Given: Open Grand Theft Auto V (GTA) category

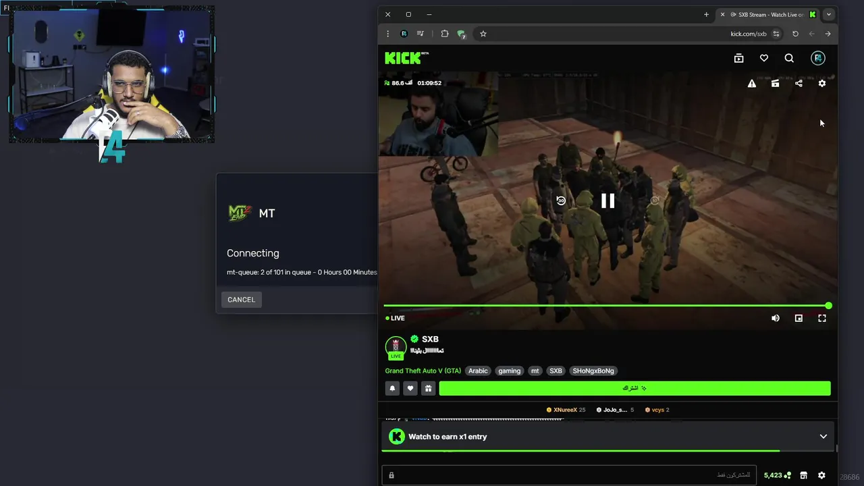Looking at the screenshot, I should tap(423, 371).
